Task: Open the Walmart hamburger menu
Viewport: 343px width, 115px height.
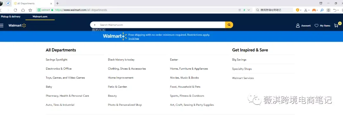Action: 2,26
